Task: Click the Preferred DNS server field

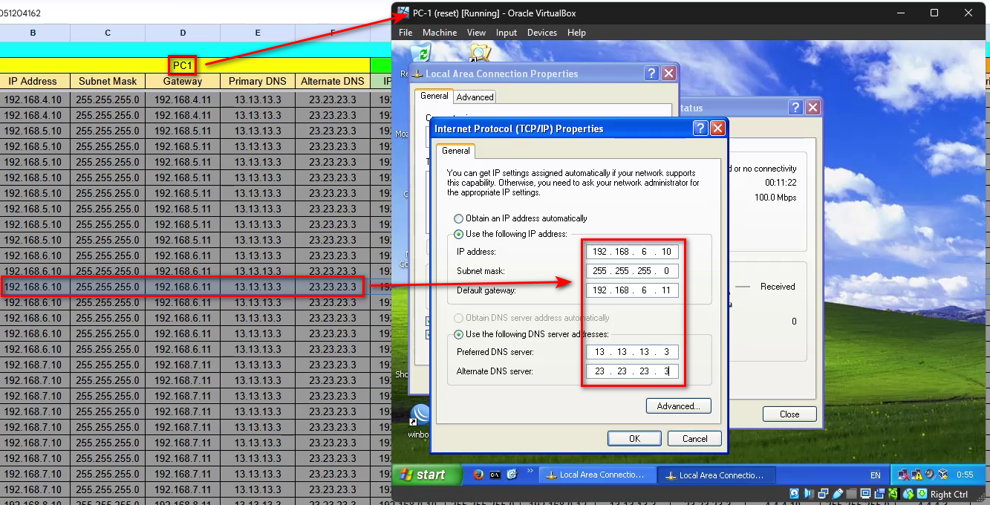Action: [631, 352]
